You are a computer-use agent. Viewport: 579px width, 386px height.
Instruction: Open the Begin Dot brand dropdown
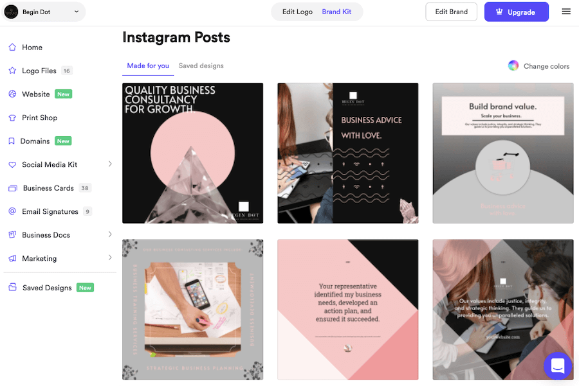click(43, 12)
